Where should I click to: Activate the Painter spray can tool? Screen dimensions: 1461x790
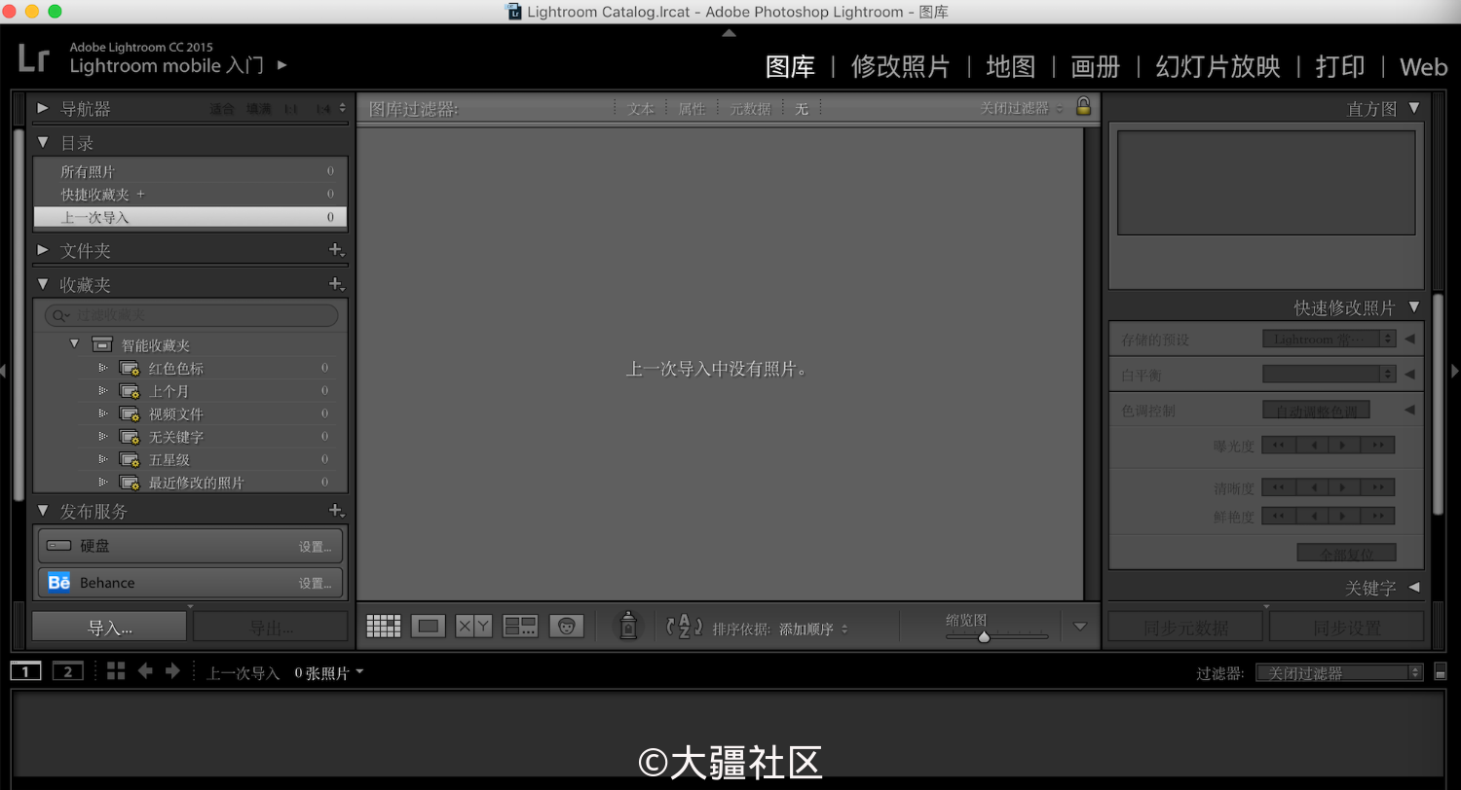[x=627, y=626]
